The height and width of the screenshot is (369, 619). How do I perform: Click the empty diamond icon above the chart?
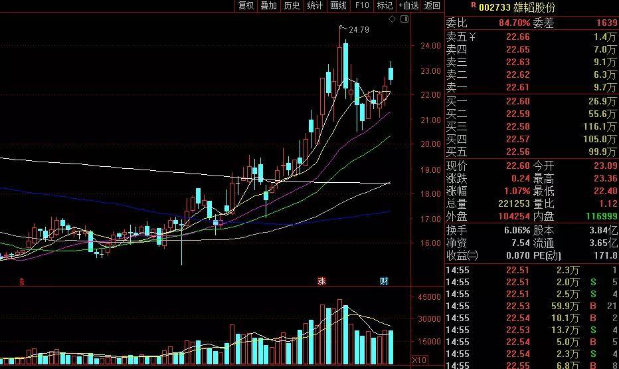[x=393, y=20]
